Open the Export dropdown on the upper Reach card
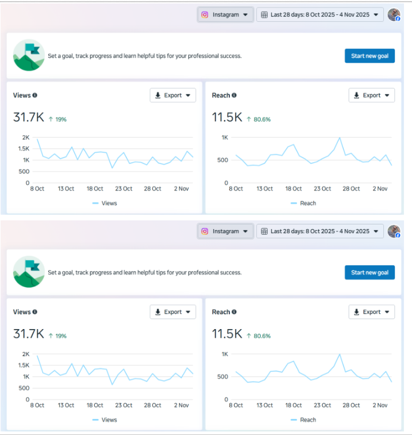The width and height of the screenshot is (412, 435). (372, 96)
